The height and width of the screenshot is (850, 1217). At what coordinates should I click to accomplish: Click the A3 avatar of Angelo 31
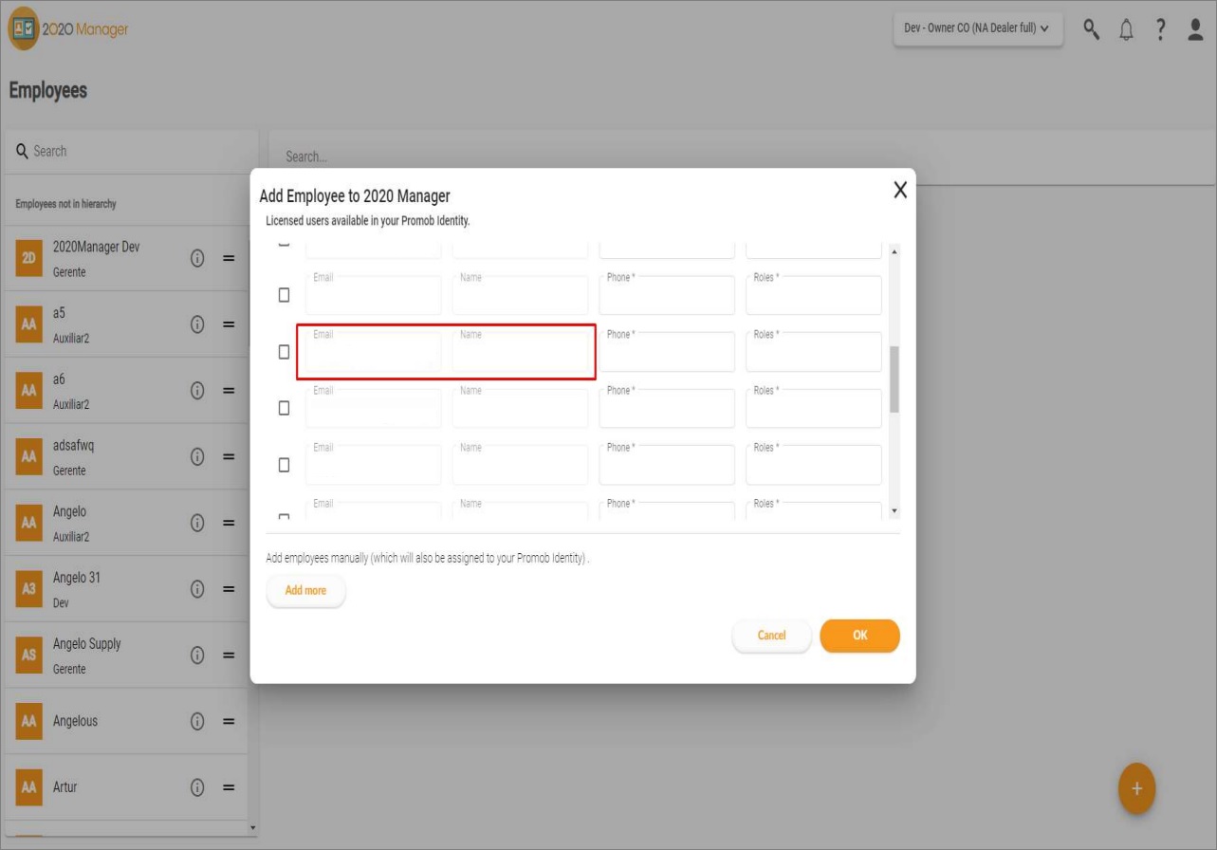point(28,589)
